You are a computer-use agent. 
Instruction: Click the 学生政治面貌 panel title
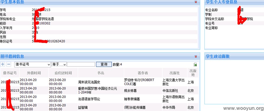pyautogui.click(x=217, y=56)
